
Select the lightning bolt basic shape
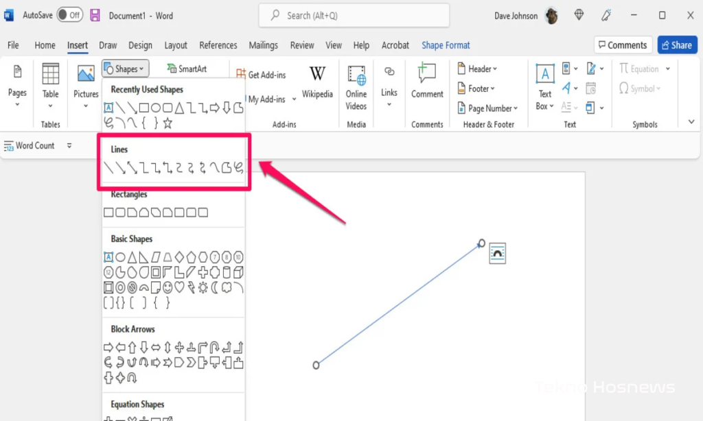(x=192, y=287)
